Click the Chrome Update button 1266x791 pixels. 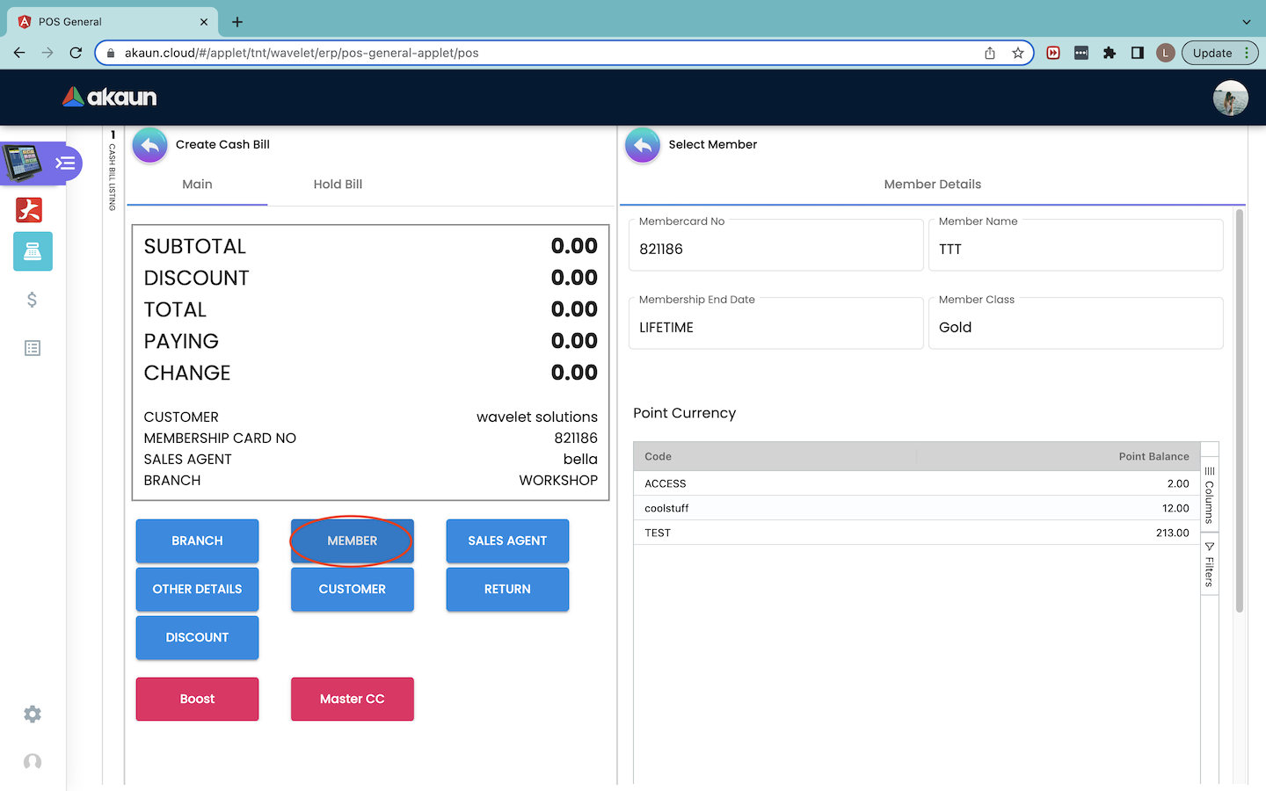click(x=1221, y=53)
